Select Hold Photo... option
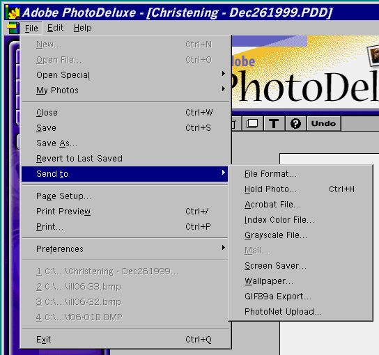The width and height of the screenshot is (379, 355). click(x=300, y=189)
